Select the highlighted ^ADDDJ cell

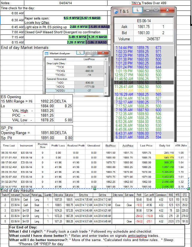[60, 91]
